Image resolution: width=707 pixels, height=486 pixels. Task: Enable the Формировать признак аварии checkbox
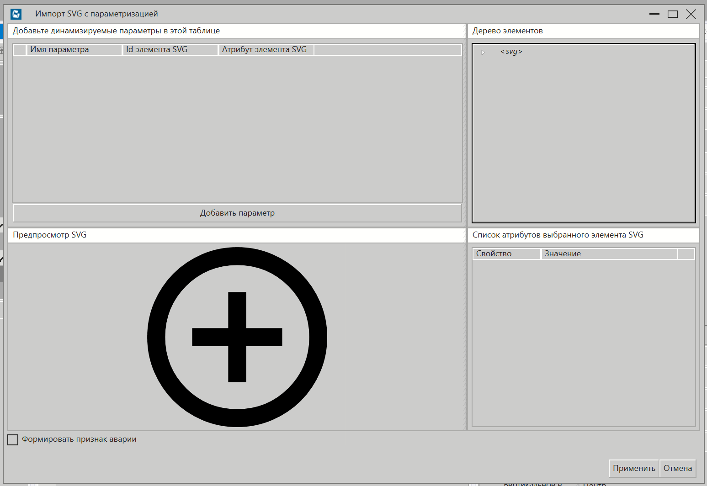[13, 439]
